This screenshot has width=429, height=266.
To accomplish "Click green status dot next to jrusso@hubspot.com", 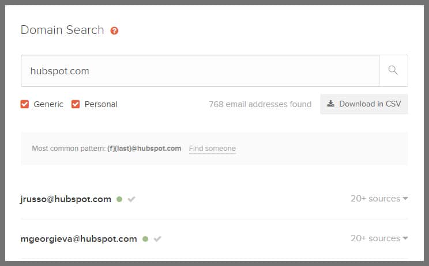I will click(119, 199).
